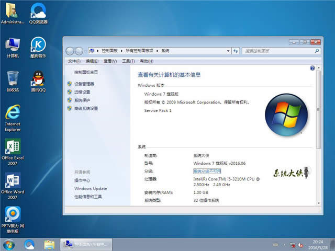Expand the 所有控制面板项 breadcrumb arrow

[x=158, y=51]
